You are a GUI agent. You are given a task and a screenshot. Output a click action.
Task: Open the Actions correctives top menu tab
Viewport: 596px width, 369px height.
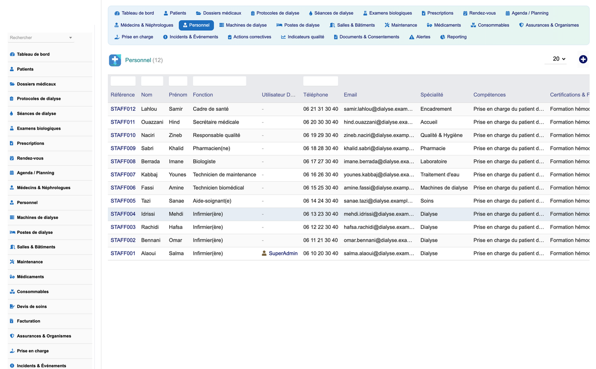pyautogui.click(x=249, y=37)
